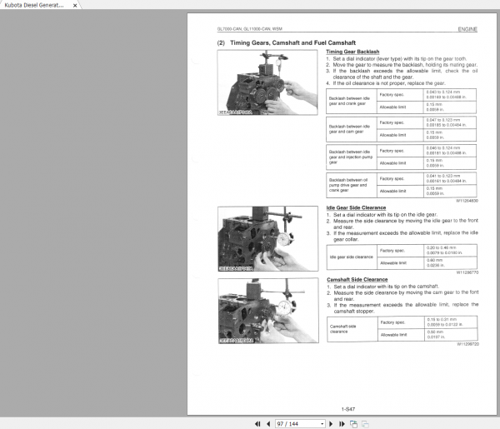Click the Timing Gear Backlash photo

[x=267, y=82]
